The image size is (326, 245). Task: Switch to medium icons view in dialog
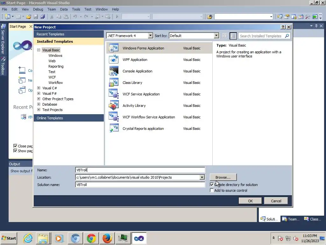pyautogui.click(x=233, y=36)
